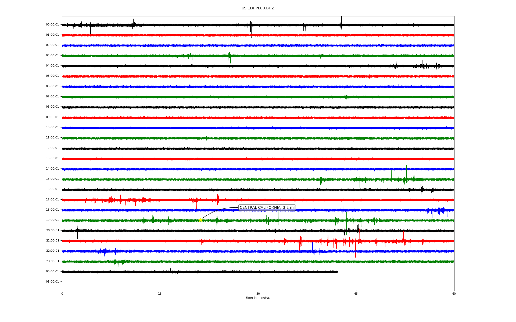Select the 12:00:01 time label
The height and width of the screenshot is (322, 516).
(52, 148)
